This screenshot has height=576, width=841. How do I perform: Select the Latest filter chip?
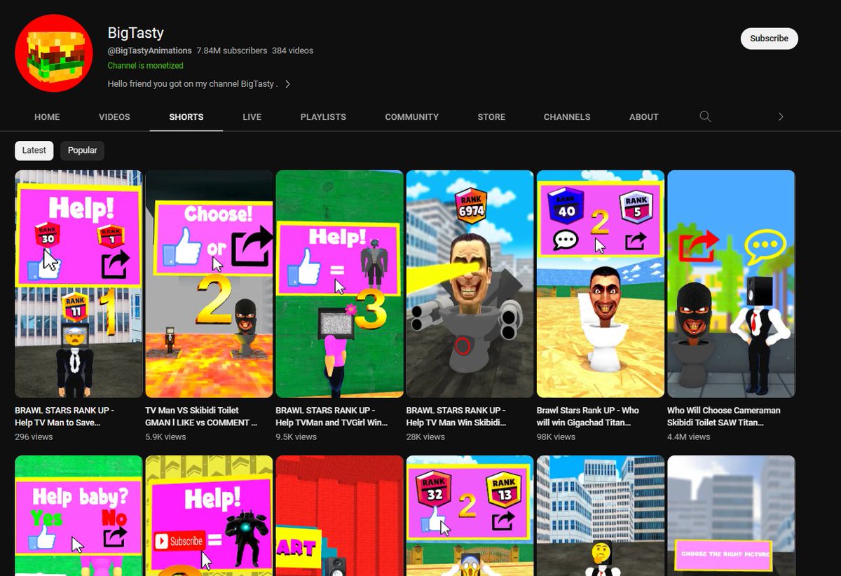34,151
